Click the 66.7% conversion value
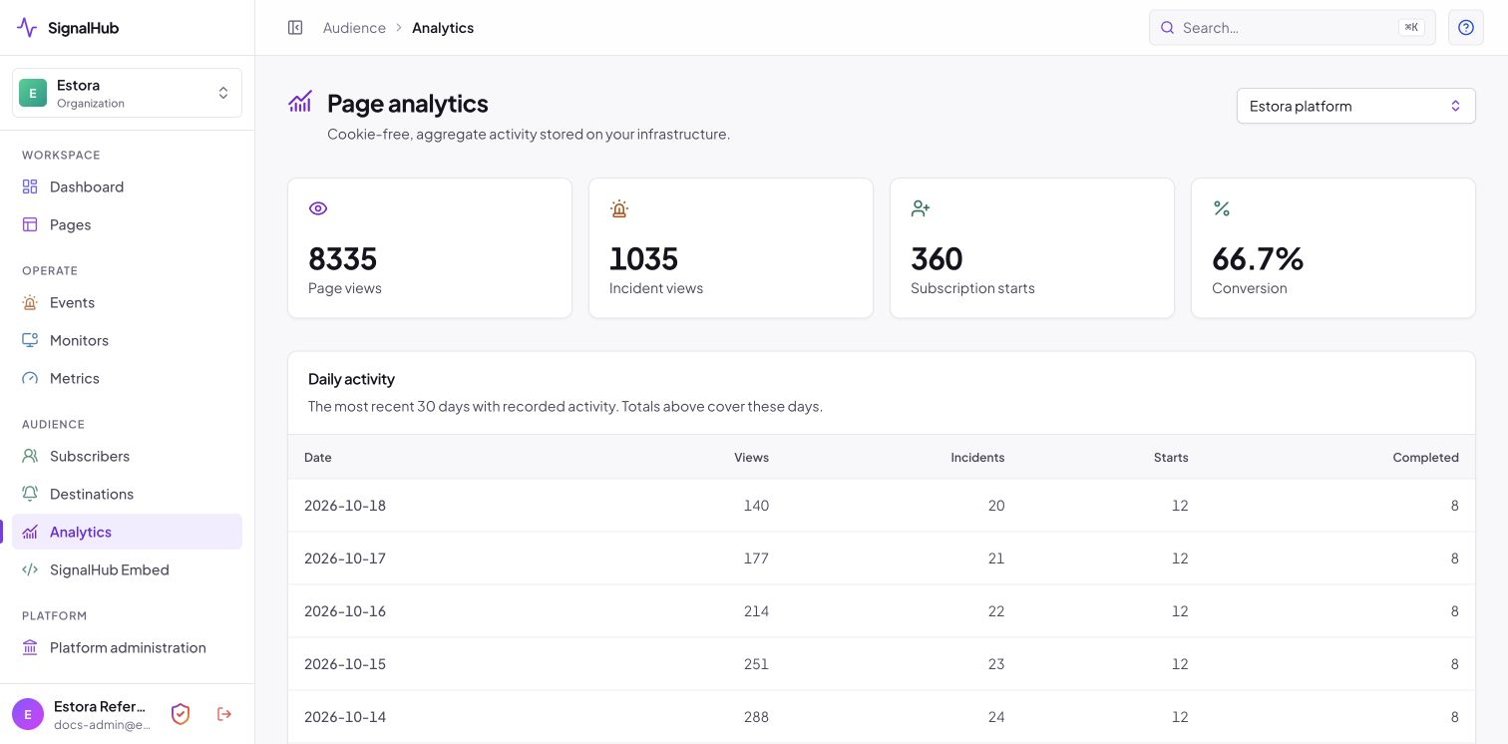 [x=1258, y=259]
